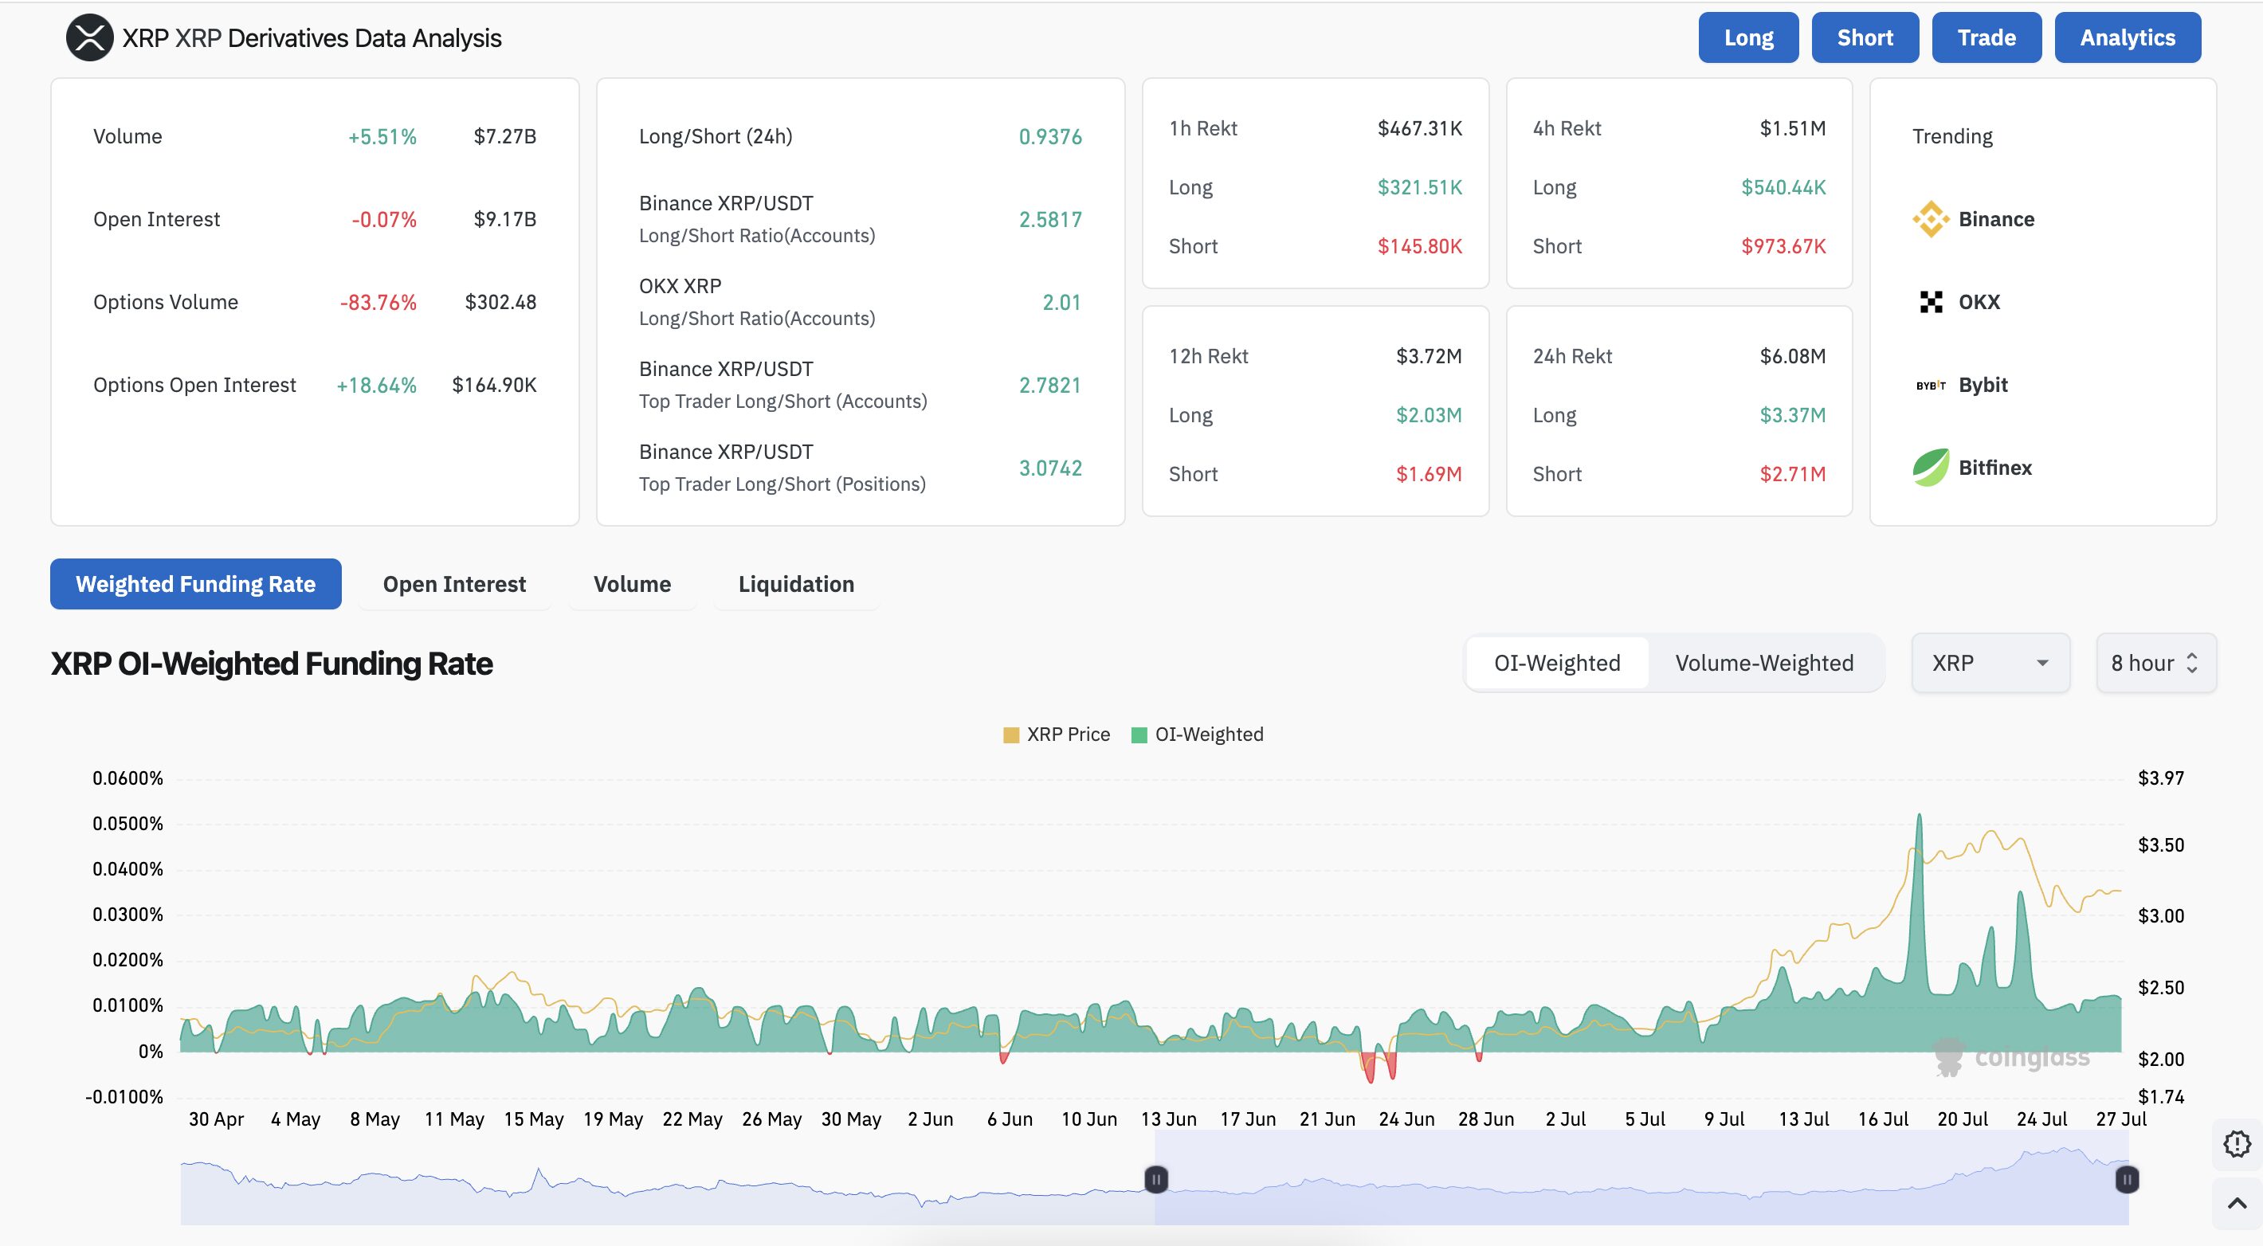Click the scroll-to-top chevron icon
2263x1246 pixels.
click(x=2237, y=1204)
